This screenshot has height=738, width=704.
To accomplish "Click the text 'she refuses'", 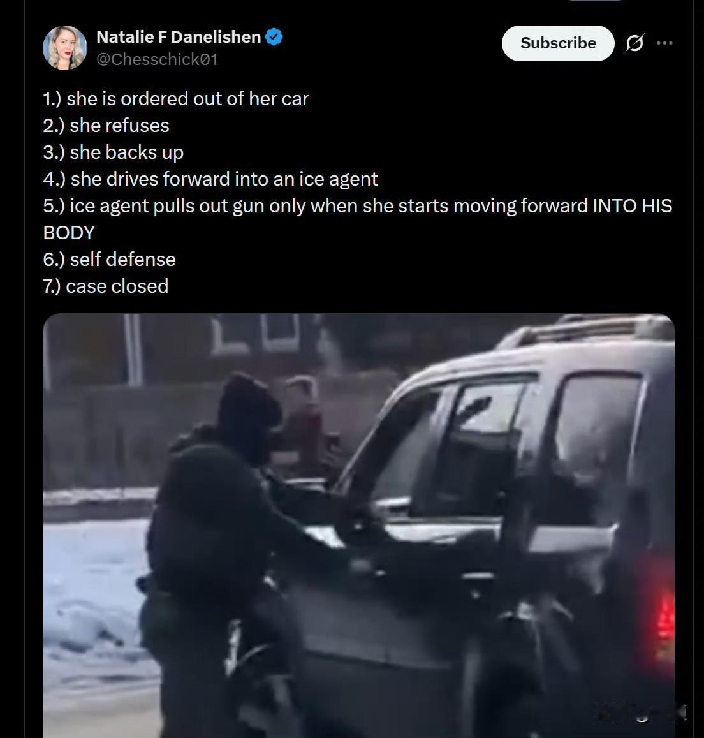I will click(119, 126).
